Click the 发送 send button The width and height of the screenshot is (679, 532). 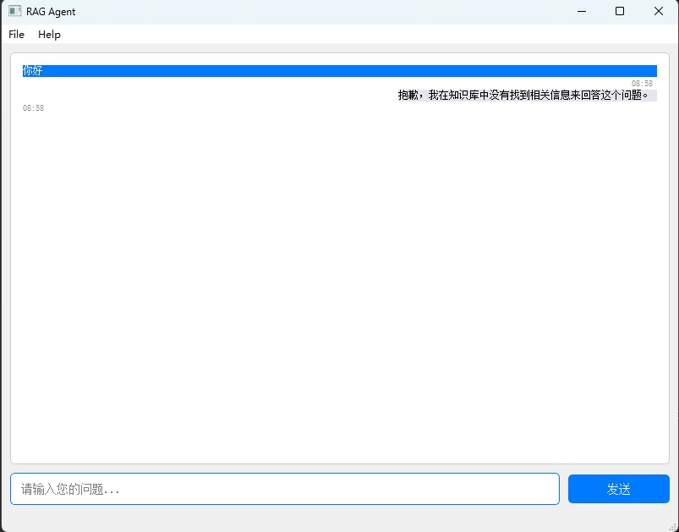click(x=618, y=489)
